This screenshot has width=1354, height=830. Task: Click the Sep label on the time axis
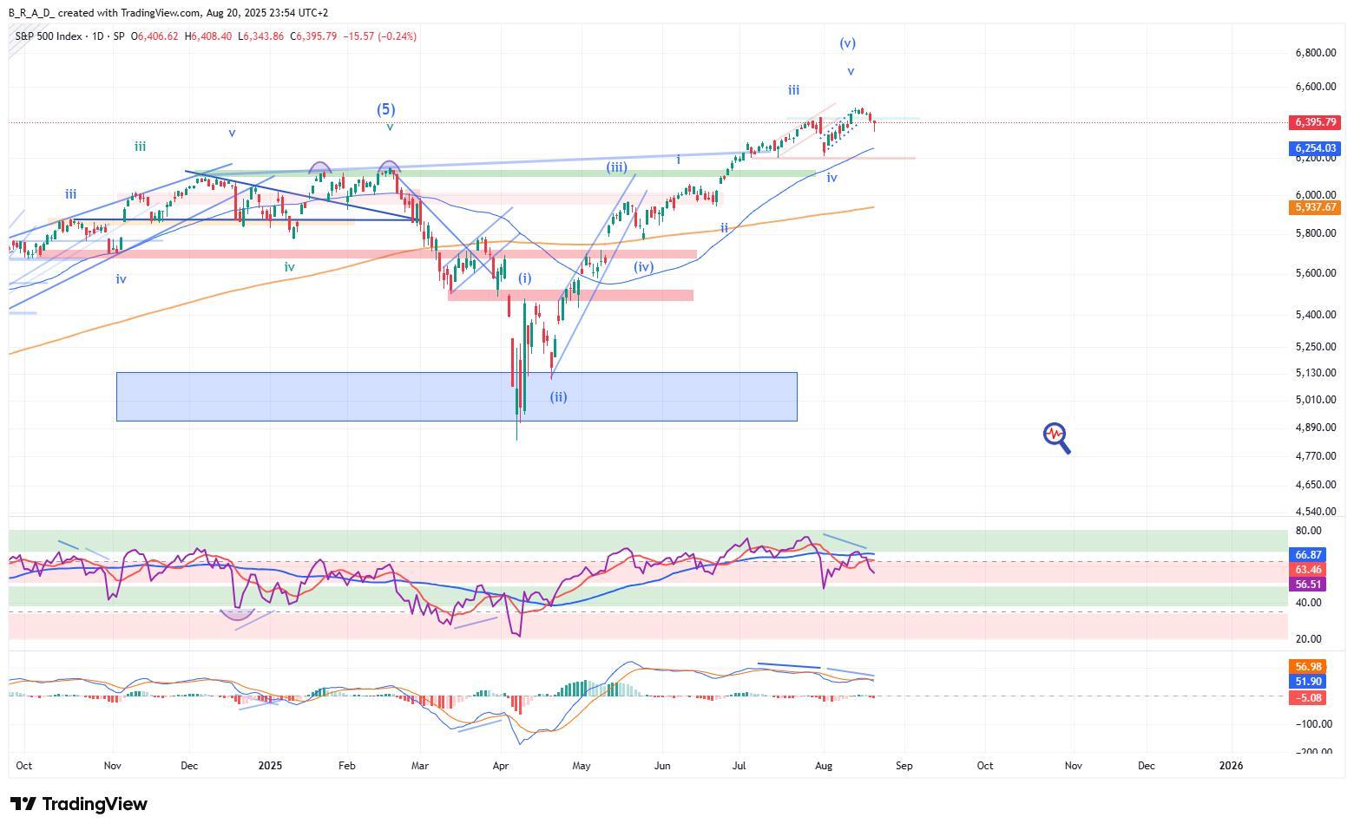click(x=904, y=766)
